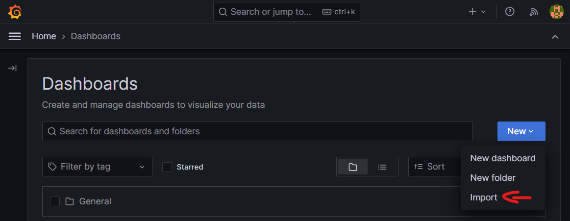This screenshot has width=570, height=221.
Task: Expand the Filter by tag dropdown
Action: click(x=97, y=167)
